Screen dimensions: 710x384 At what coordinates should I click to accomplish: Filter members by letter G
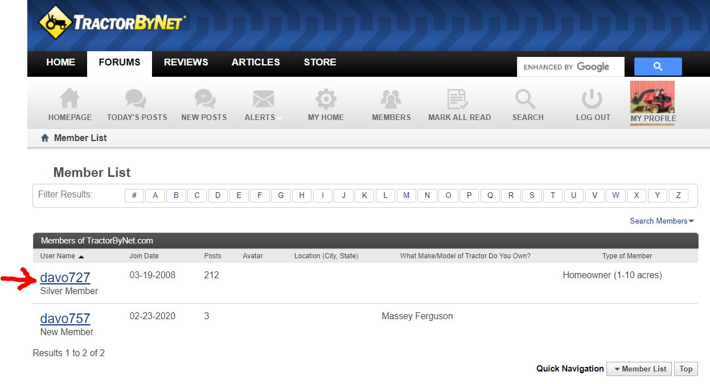tap(281, 196)
